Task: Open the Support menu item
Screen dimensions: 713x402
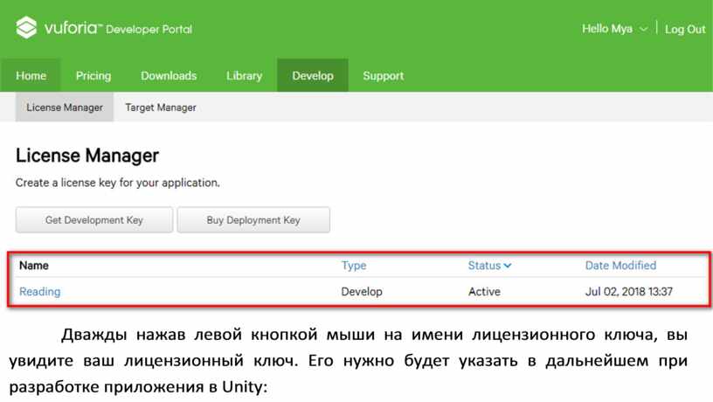Action: coord(384,75)
